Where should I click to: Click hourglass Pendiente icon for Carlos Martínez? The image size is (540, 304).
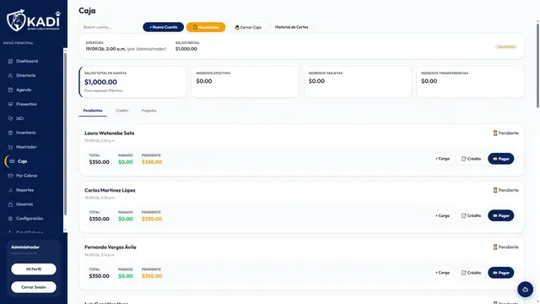pos(495,190)
